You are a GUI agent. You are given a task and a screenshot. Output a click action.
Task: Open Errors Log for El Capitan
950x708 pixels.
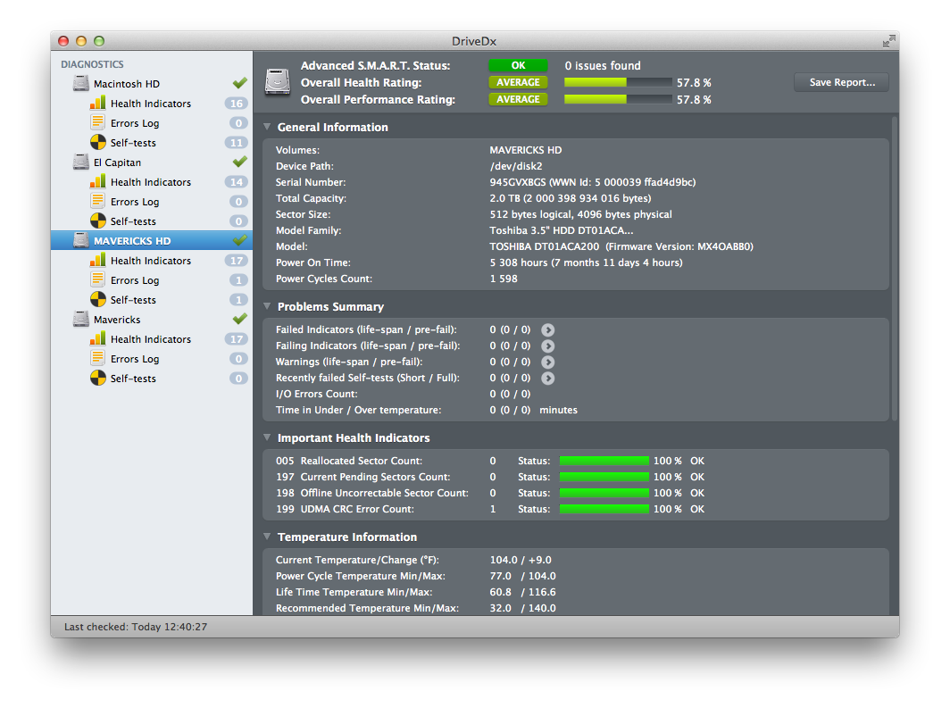pyautogui.click(x=152, y=202)
